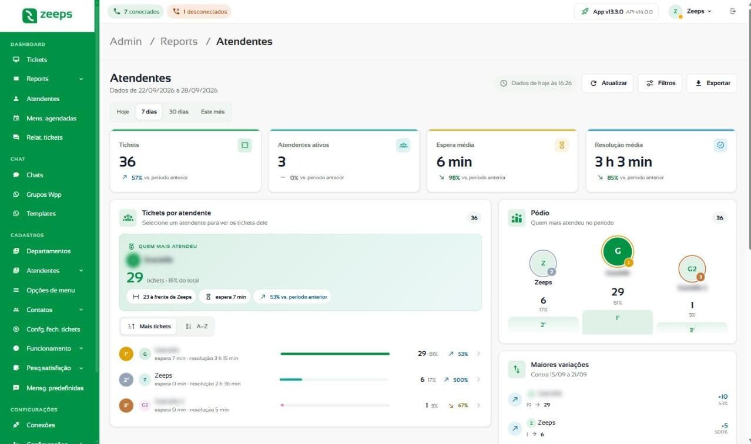Sort the list by Mais tickets
Screen dimensions: 751x444
click(x=149, y=327)
